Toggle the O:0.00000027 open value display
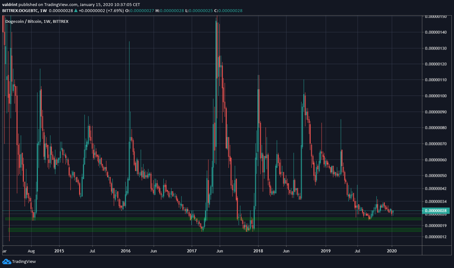Viewport: 454px width, 268px height. pyautogui.click(x=139, y=10)
